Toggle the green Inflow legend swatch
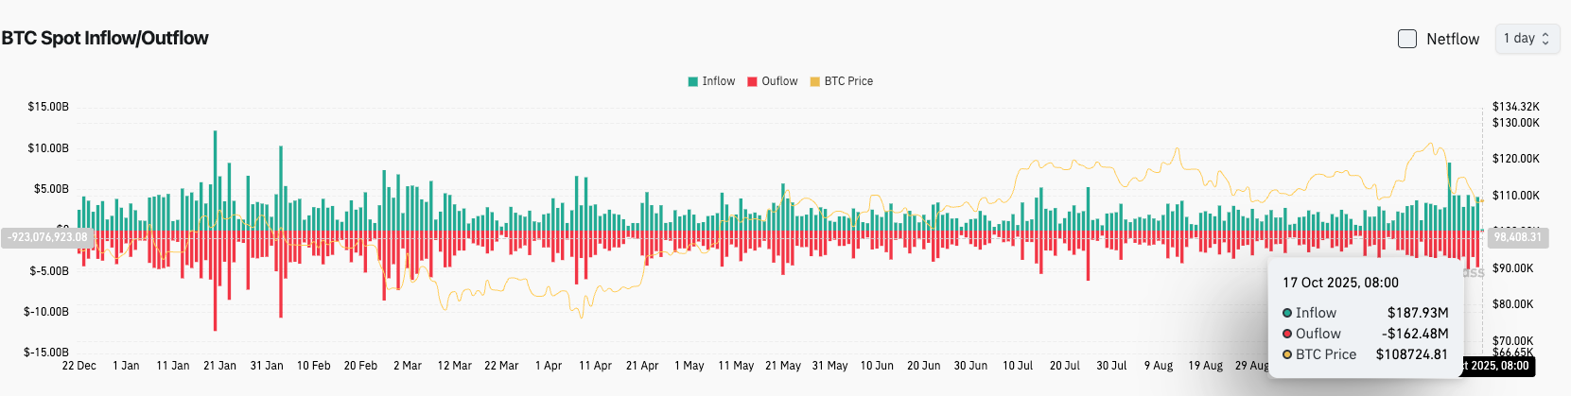The width and height of the screenshot is (1571, 396). click(693, 81)
